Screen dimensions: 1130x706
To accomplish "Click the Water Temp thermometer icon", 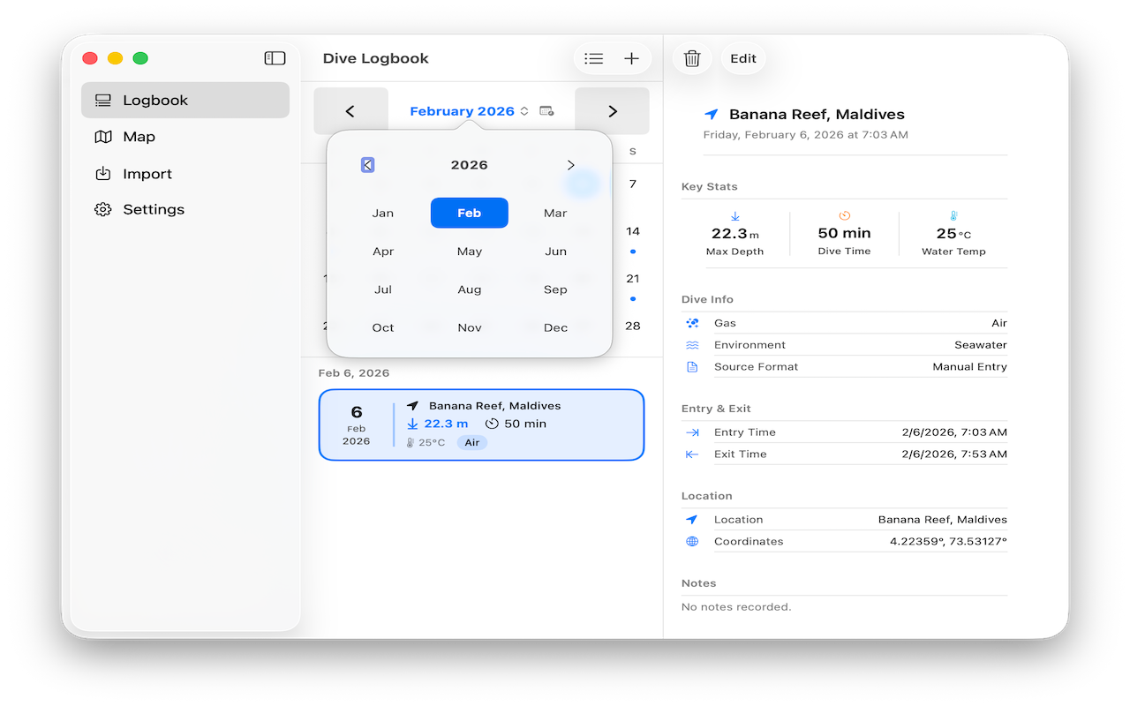I will tap(953, 215).
